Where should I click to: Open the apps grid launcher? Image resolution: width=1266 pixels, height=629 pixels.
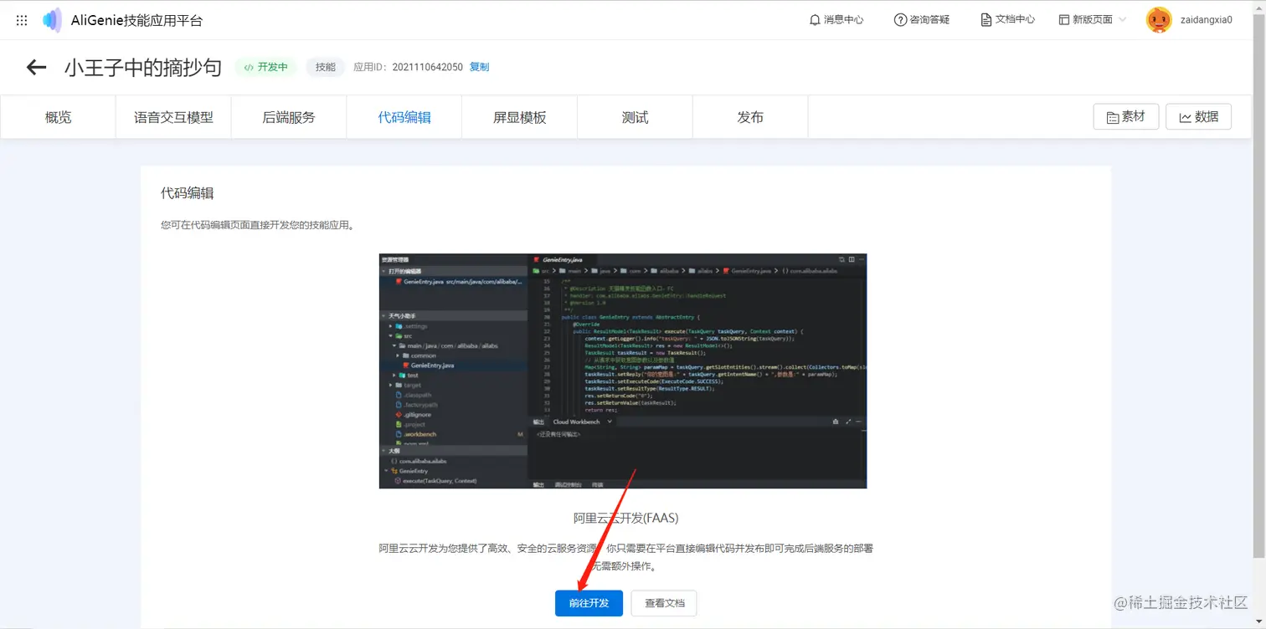tap(22, 20)
